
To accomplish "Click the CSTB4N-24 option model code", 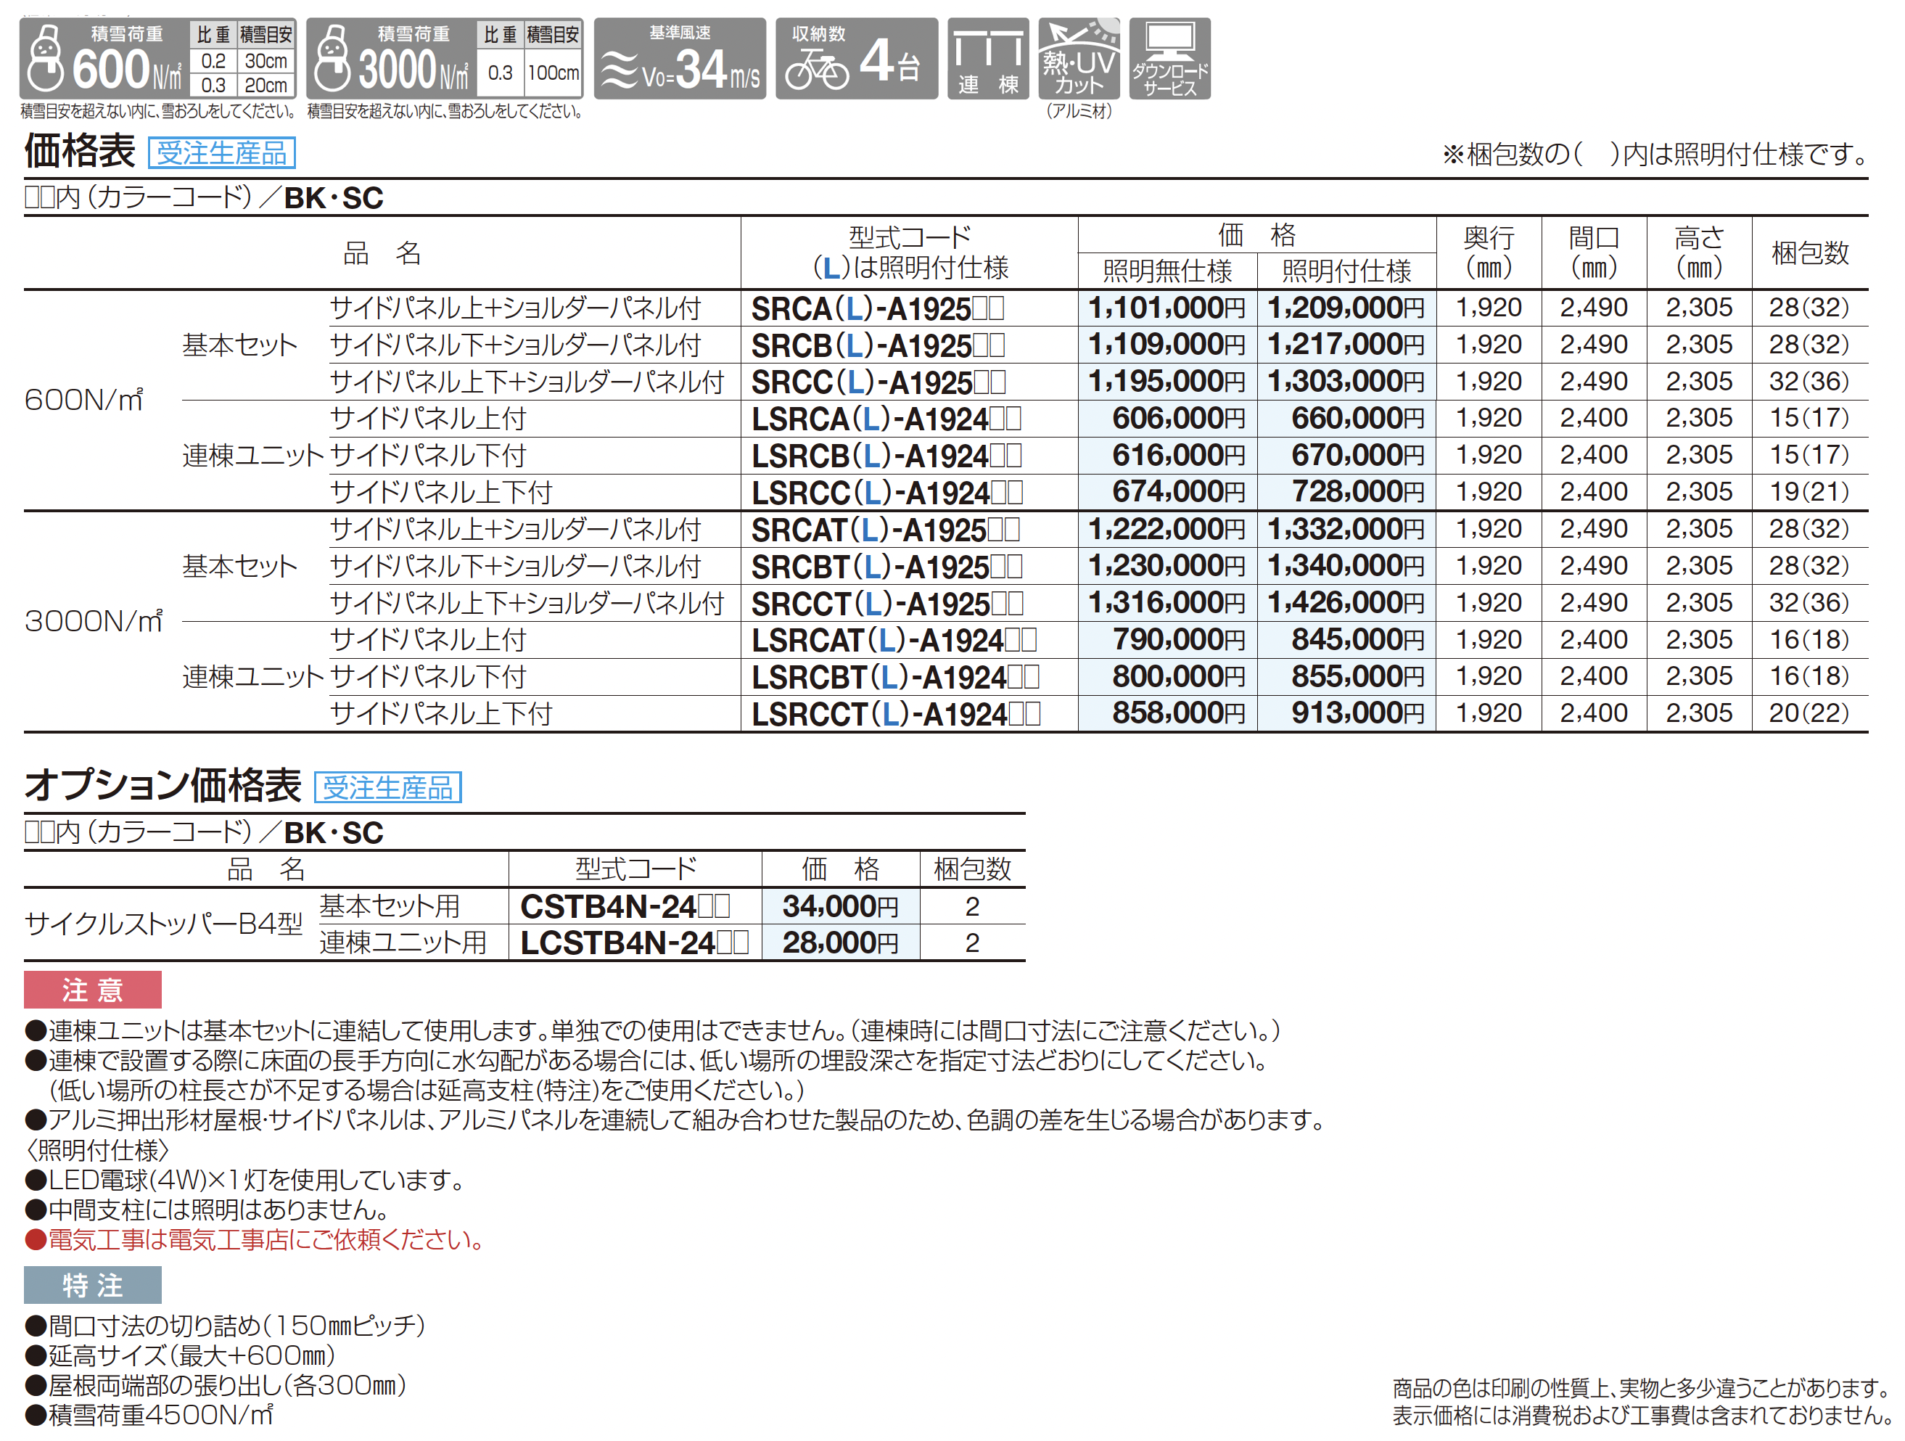I will [625, 906].
